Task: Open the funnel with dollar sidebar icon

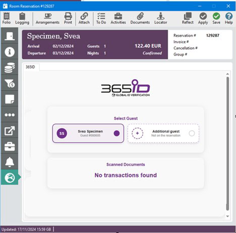Action: [10, 83]
